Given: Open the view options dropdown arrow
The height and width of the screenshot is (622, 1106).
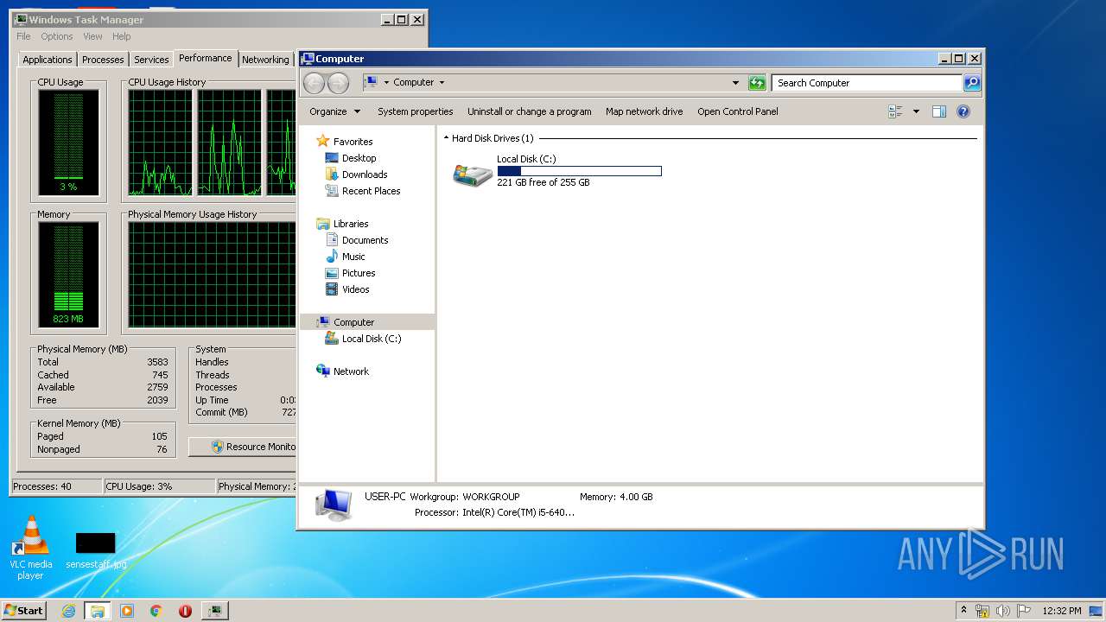Looking at the screenshot, I should coord(916,111).
